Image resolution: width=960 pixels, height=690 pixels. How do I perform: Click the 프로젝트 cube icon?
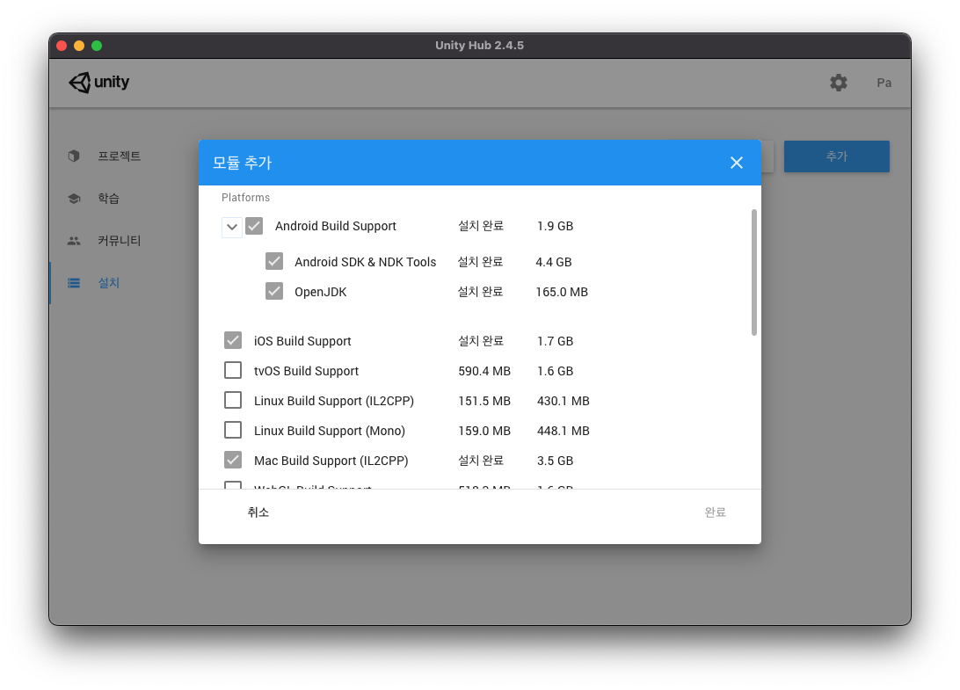[74, 156]
